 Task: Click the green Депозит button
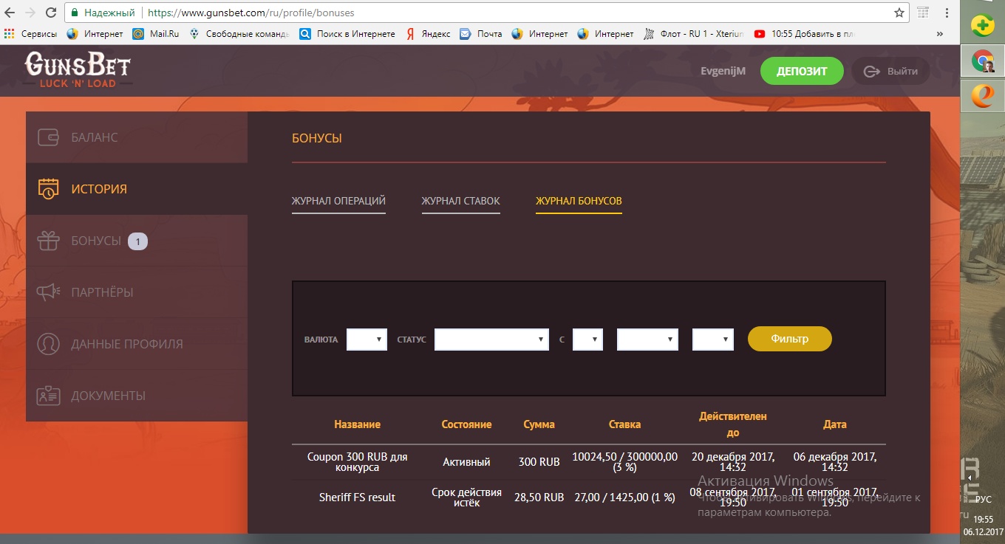(x=801, y=72)
